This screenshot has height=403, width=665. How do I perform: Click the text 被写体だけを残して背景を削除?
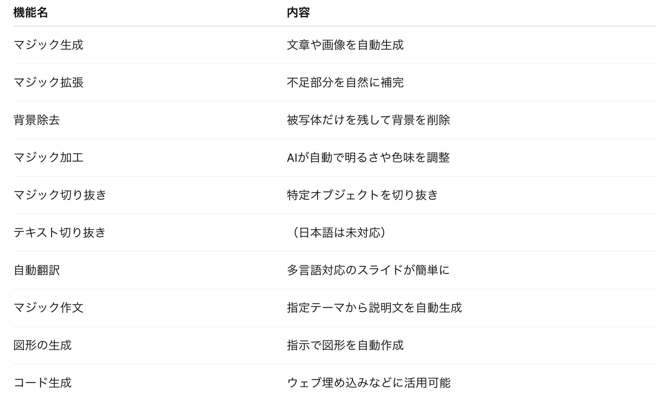click(x=369, y=120)
